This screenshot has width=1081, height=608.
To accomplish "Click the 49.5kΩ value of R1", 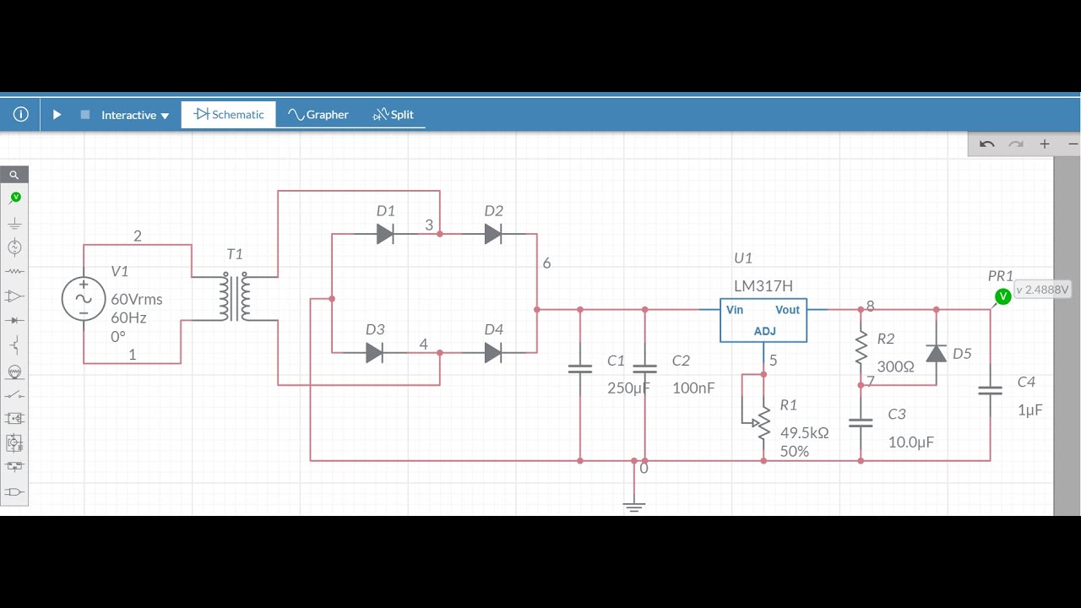I will (x=804, y=432).
